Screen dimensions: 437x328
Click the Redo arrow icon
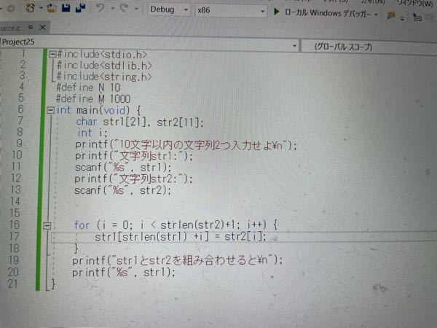click(124, 8)
